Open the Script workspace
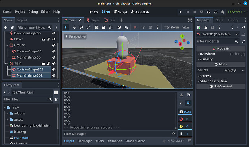Viewport: 249px width, 147px height. click(x=121, y=12)
